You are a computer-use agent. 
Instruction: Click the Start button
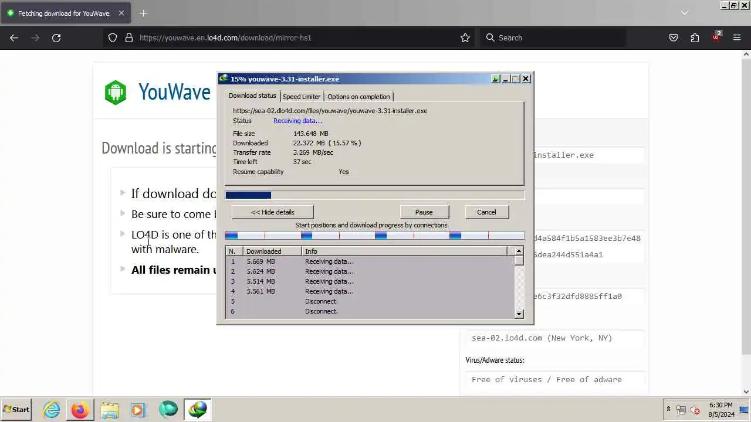coord(16,410)
